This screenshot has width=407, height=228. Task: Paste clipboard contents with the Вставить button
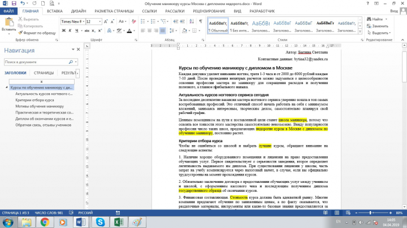point(8,26)
